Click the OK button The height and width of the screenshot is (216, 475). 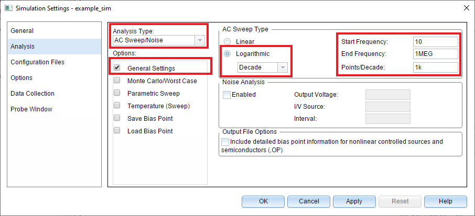pos(263,201)
